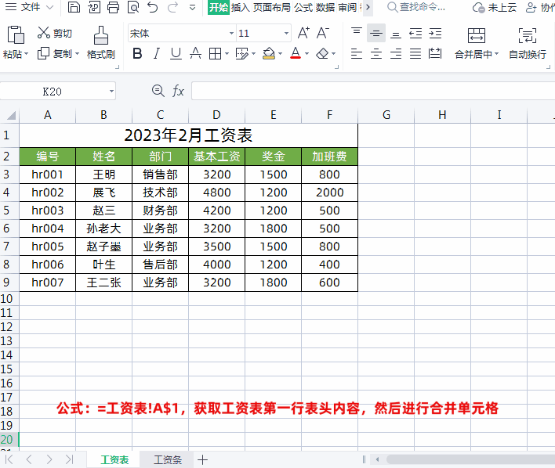Viewport: 555px width, 468px height.
Task: Align text to vertical middle
Action: [376, 33]
